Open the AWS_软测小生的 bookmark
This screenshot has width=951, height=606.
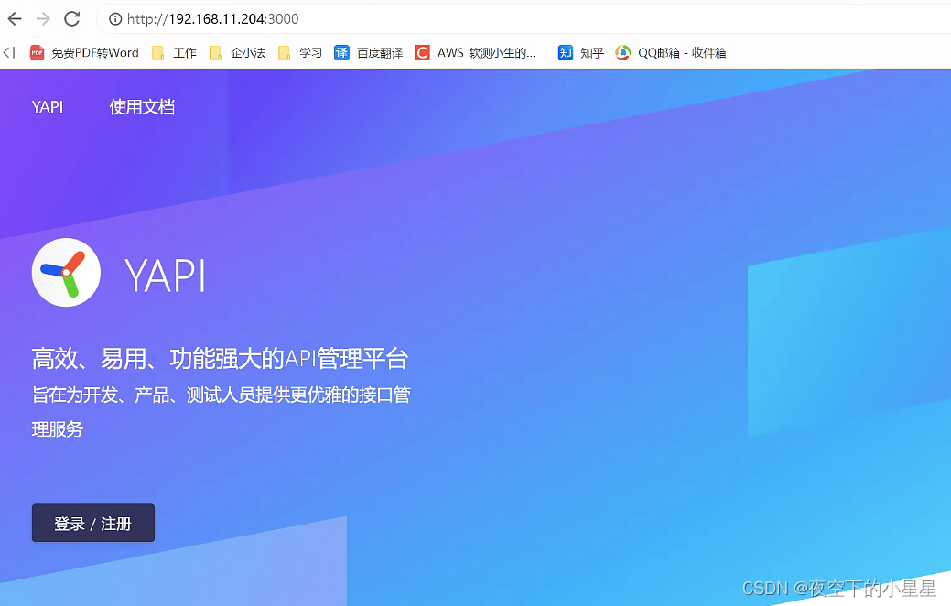point(476,53)
